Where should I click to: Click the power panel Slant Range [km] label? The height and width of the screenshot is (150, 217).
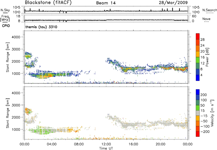click(8, 57)
